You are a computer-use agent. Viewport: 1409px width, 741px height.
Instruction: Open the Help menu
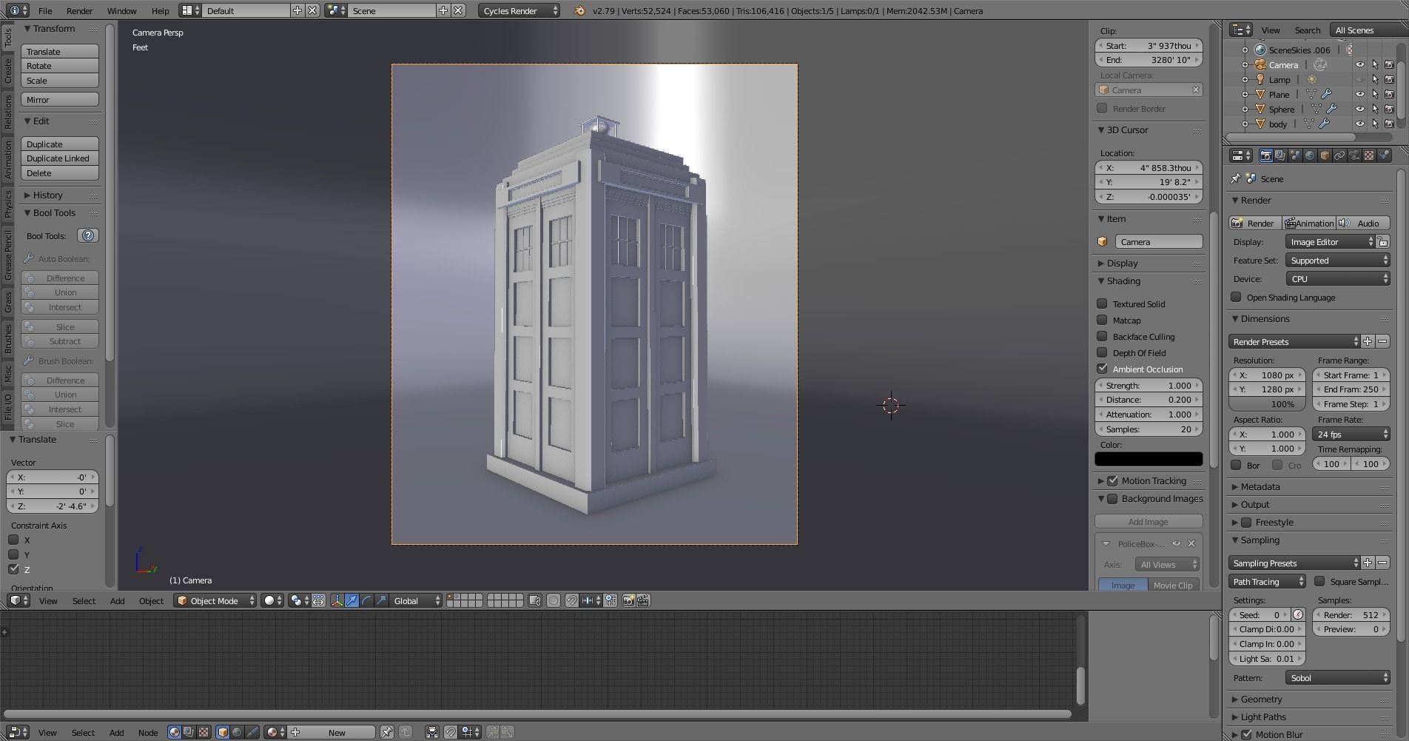click(x=160, y=10)
